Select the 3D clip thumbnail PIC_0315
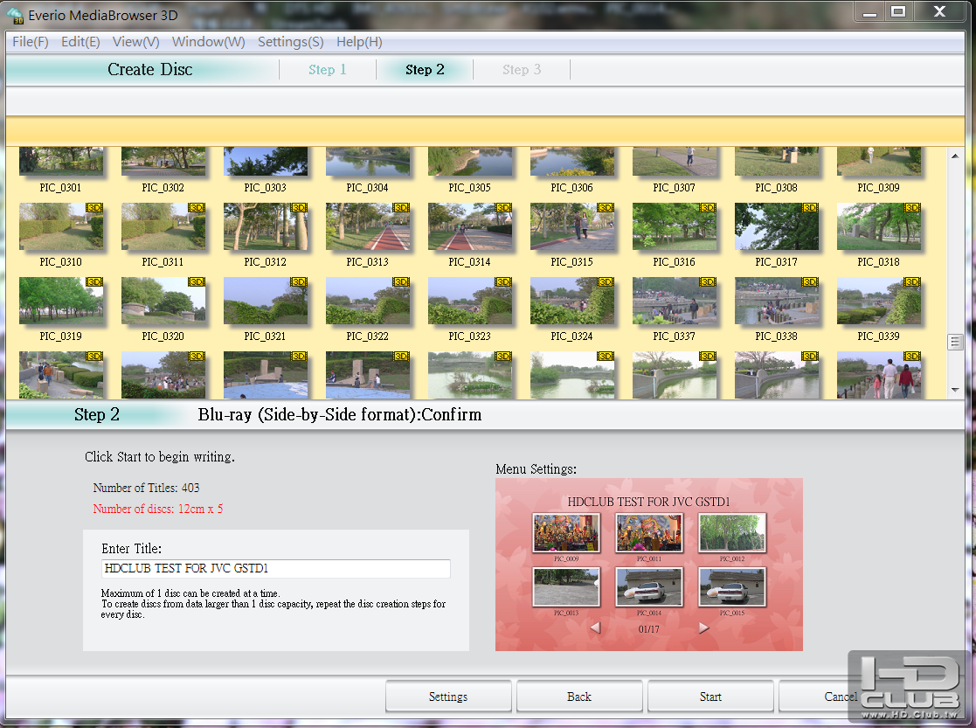The height and width of the screenshot is (728, 976). pos(572,226)
